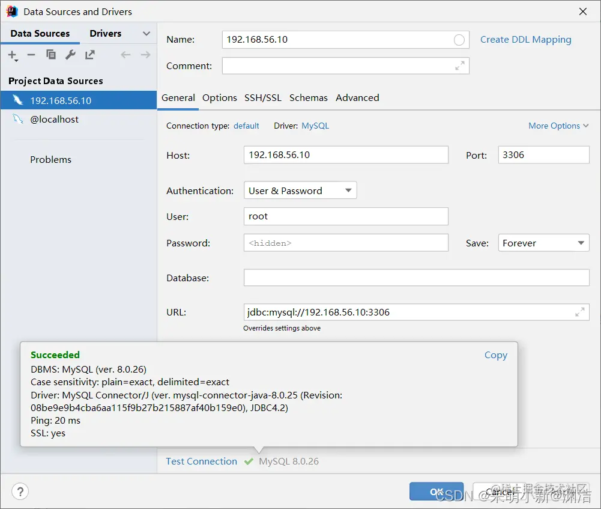Open tabs overflow chevron next to Drivers
This screenshot has width=601, height=509.
[x=146, y=34]
